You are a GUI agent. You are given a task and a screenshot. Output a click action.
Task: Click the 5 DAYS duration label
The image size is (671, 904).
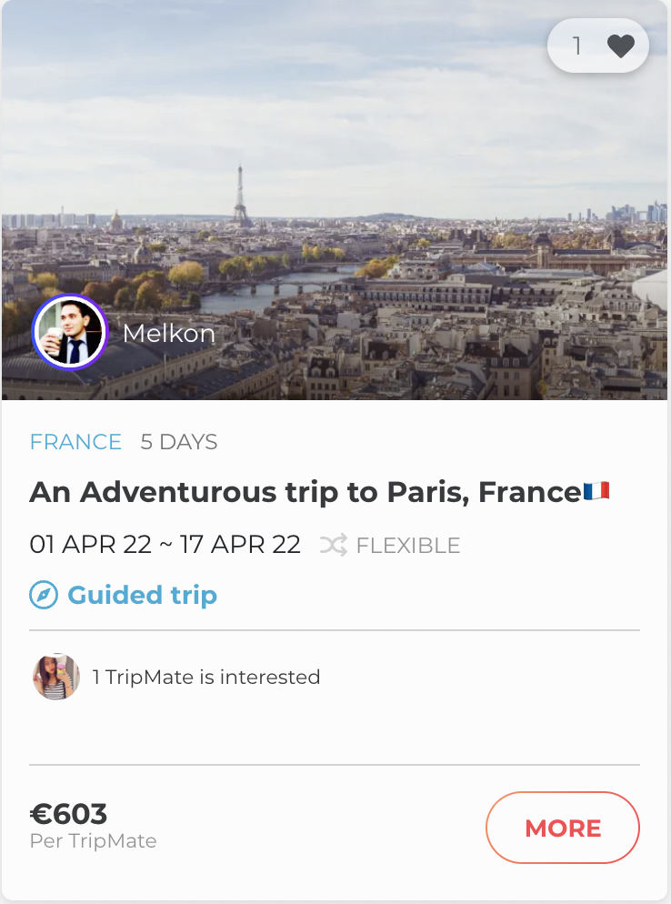pyautogui.click(x=179, y=442)
